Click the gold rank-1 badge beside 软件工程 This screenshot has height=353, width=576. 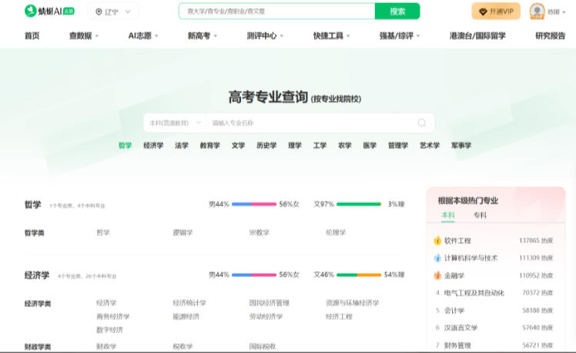[x=437, y=241]
